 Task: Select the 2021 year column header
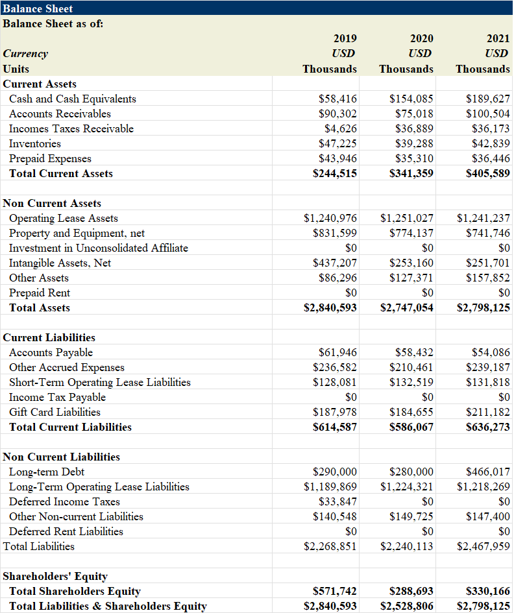(498, 38)
